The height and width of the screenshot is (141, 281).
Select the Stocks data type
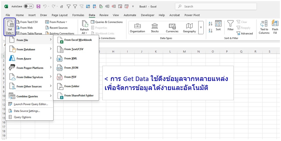(x=155, y=28)
